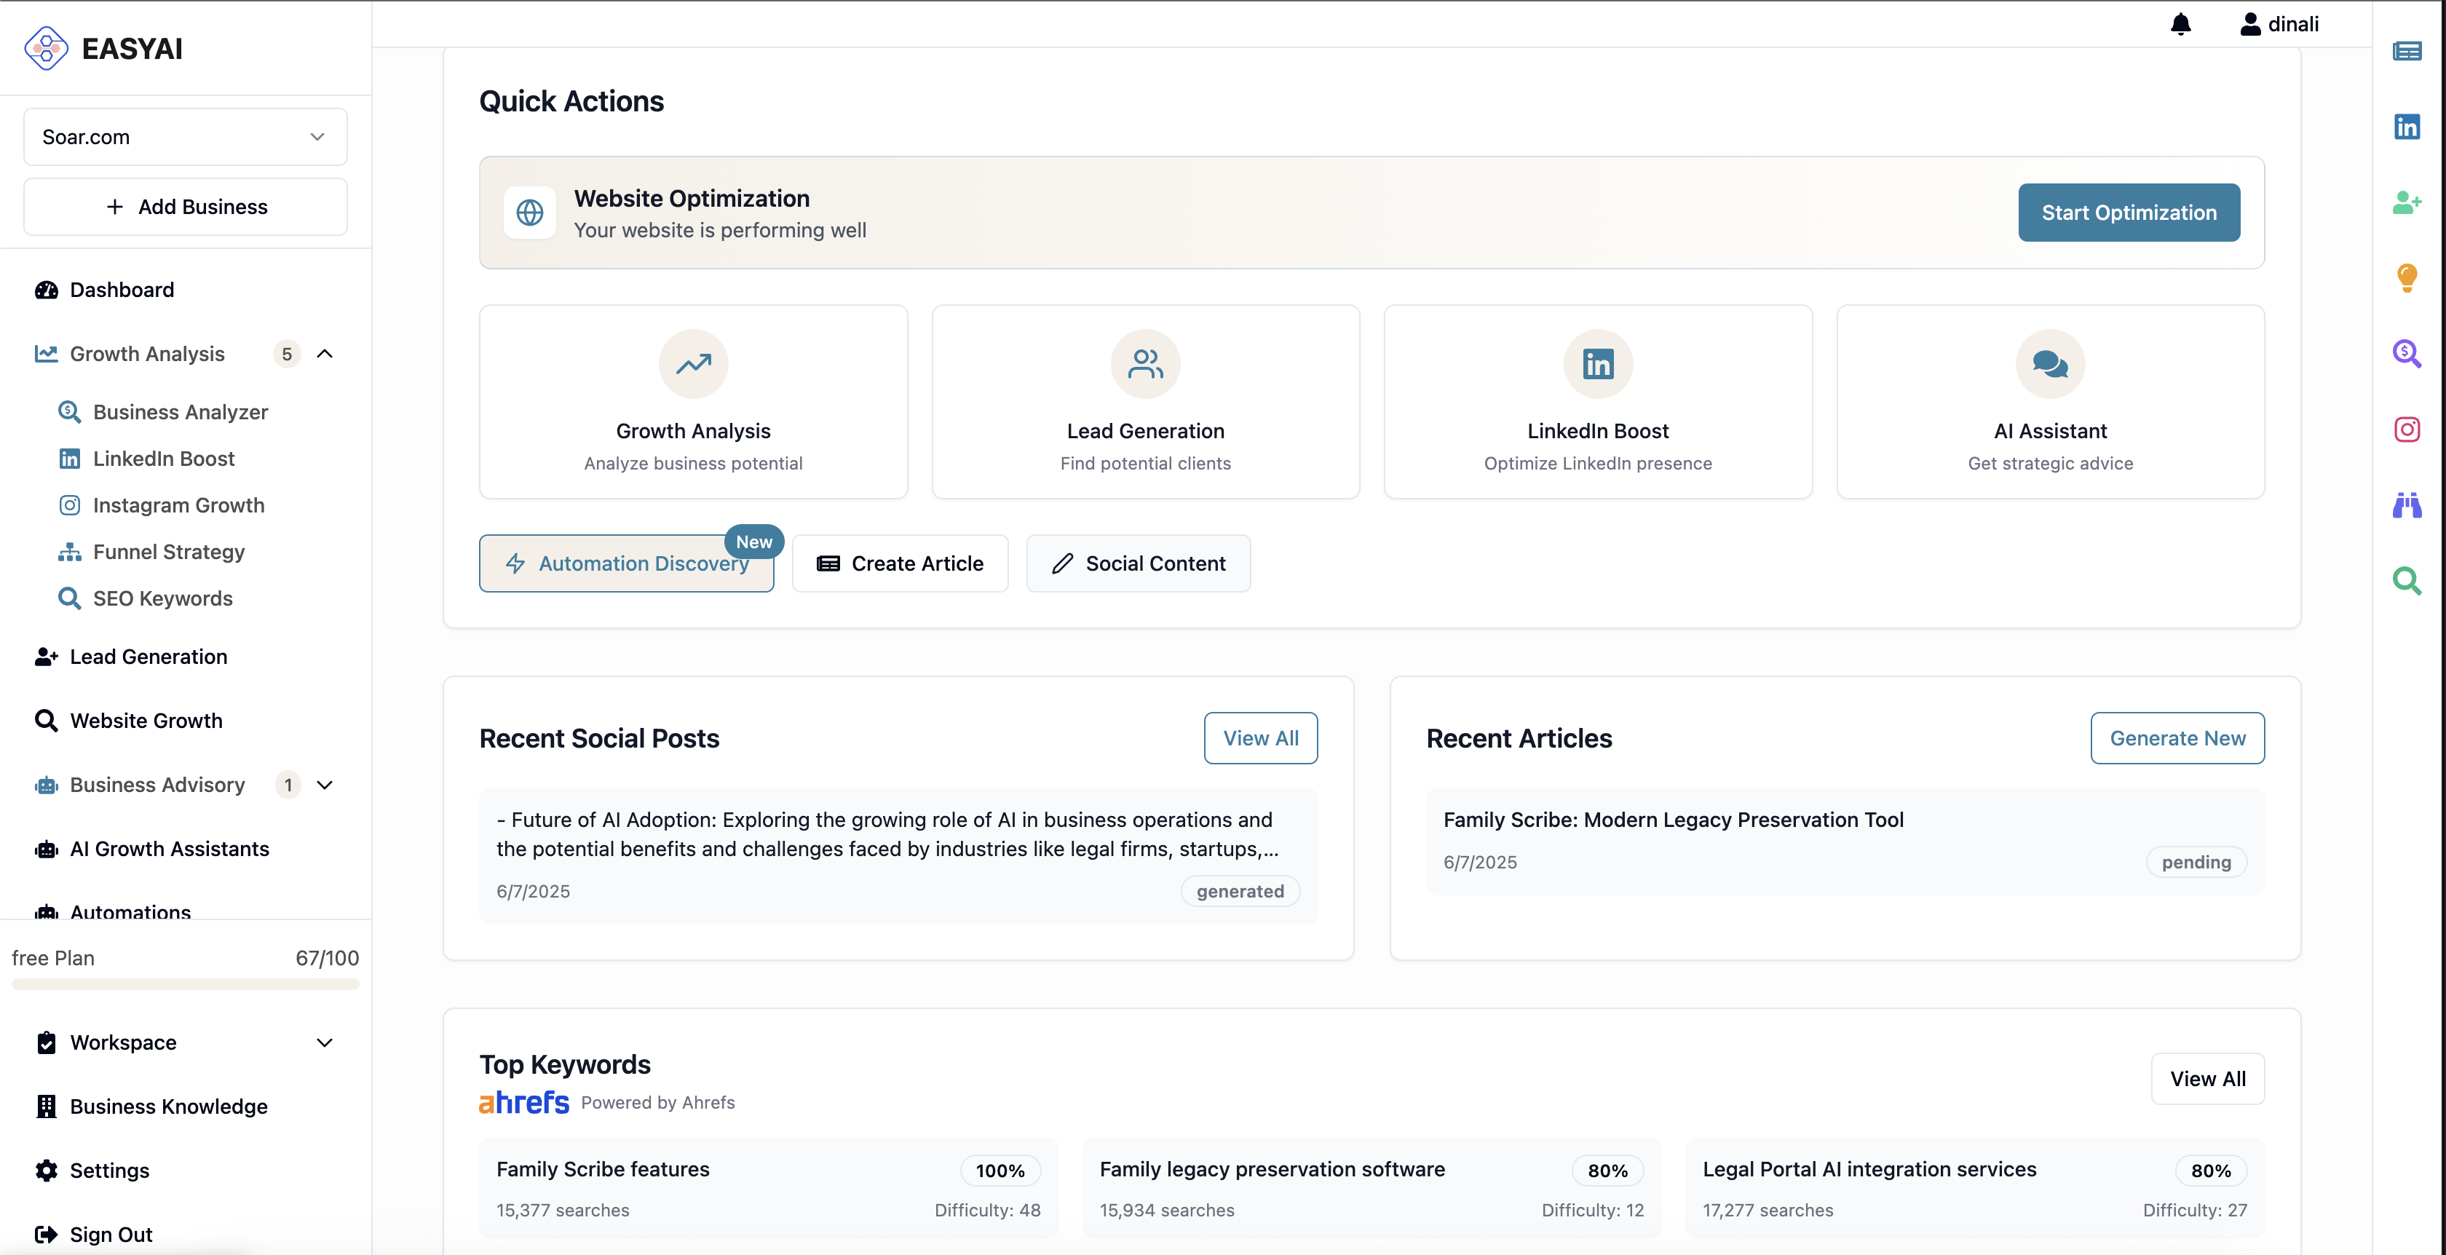2446x1255 pixels.
Task: Click the Sign Out arrow icon
Action: tap(46, 1234)
